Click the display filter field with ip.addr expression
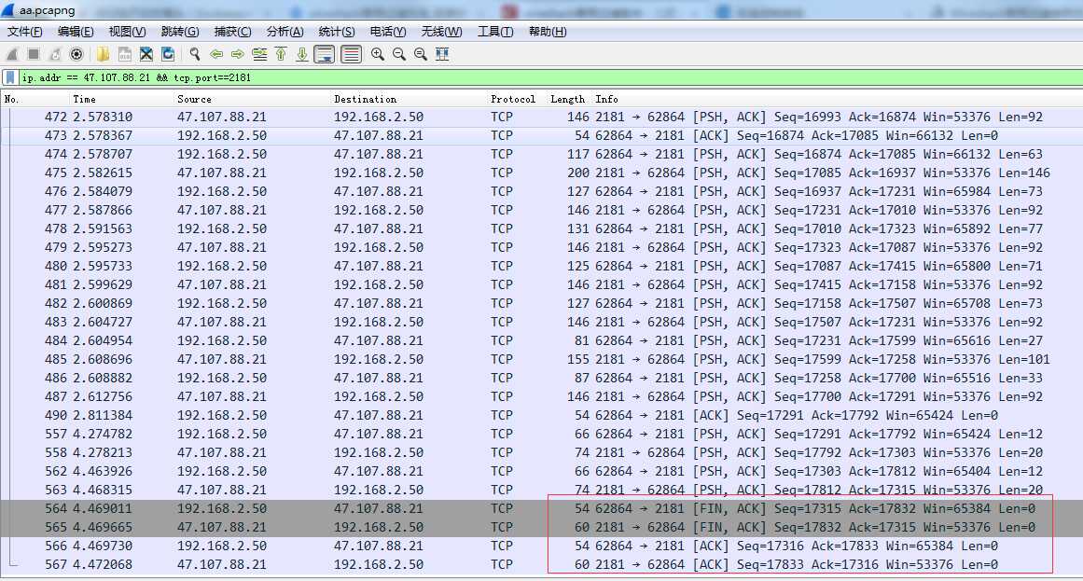 pos(549,77)
